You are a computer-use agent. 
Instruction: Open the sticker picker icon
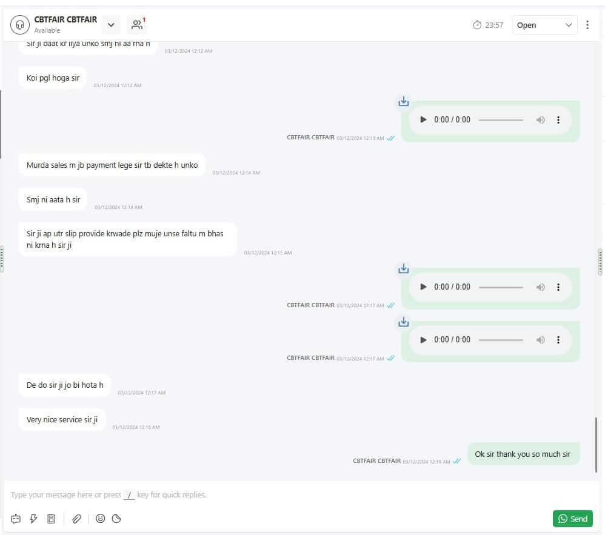116,519
